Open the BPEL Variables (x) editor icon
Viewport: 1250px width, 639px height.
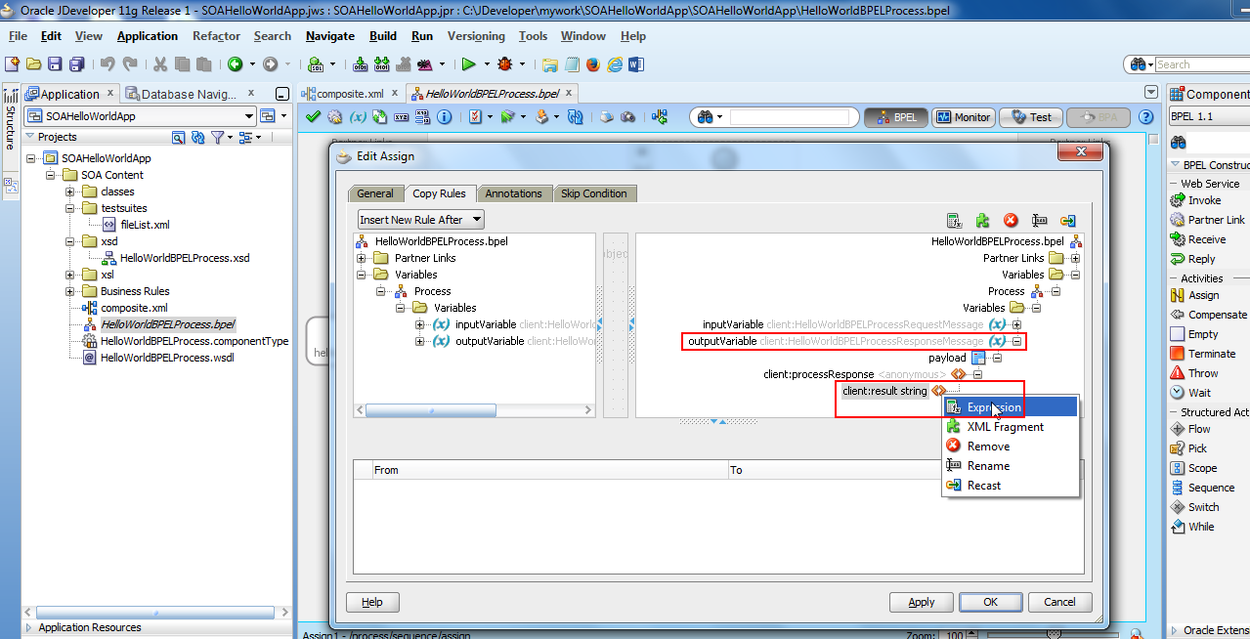(x=358, y=116)
